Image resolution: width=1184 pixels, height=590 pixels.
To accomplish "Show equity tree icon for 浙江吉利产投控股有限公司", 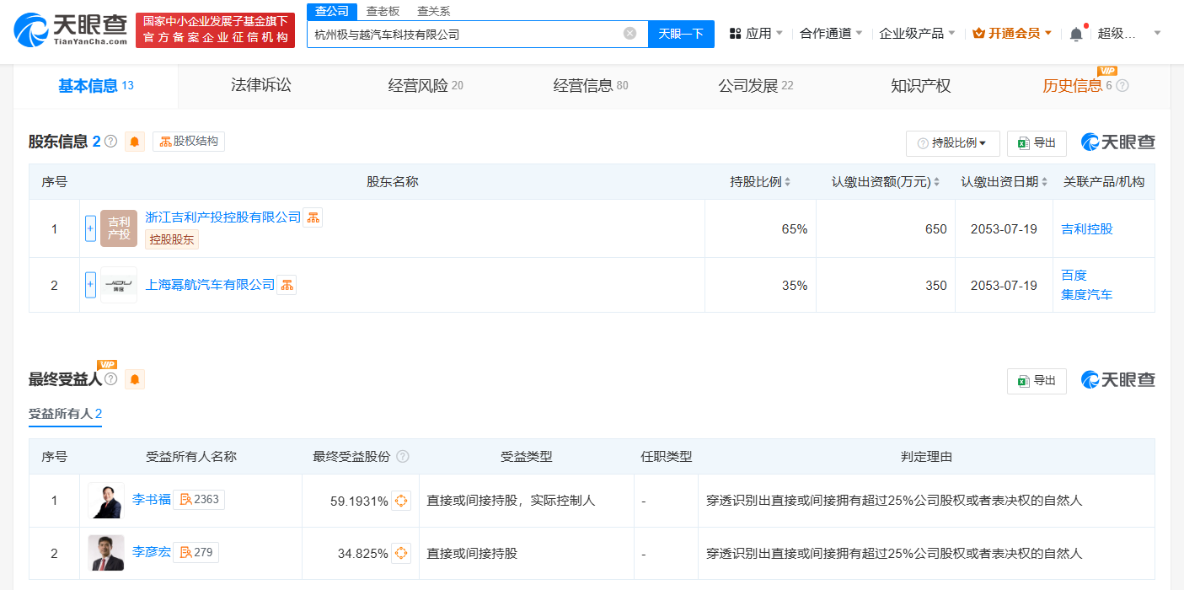I will click(313, 217).
